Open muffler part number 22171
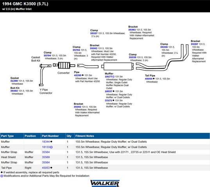210x187 pixels. [x=108, y=101]
